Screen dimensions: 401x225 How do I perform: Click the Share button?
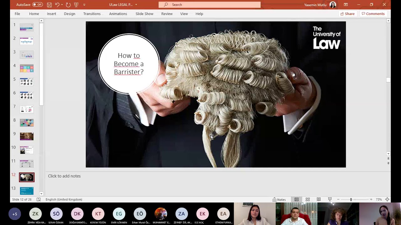(347, 14)
